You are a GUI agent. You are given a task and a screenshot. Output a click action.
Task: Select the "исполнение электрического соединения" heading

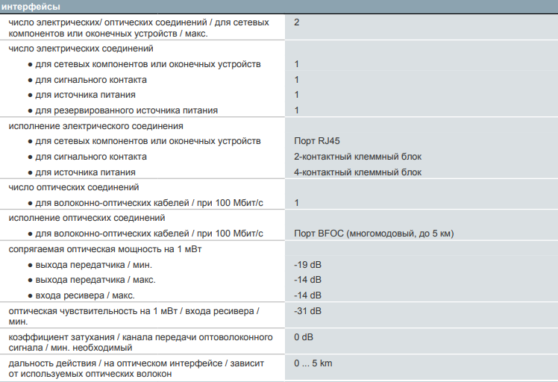[95, 126]
